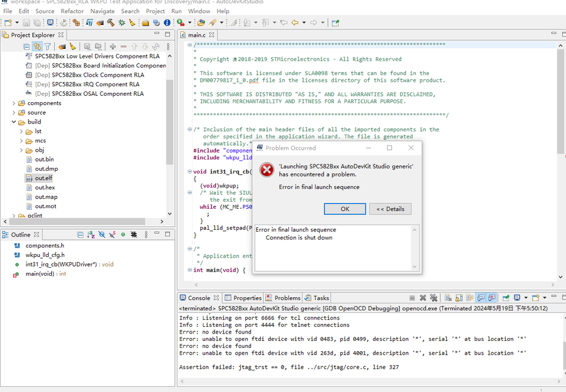The width and height of the screenshot is (566, 392).
Task: Open dropdown beside Run external tools icon
Action: tap(189, 23)
